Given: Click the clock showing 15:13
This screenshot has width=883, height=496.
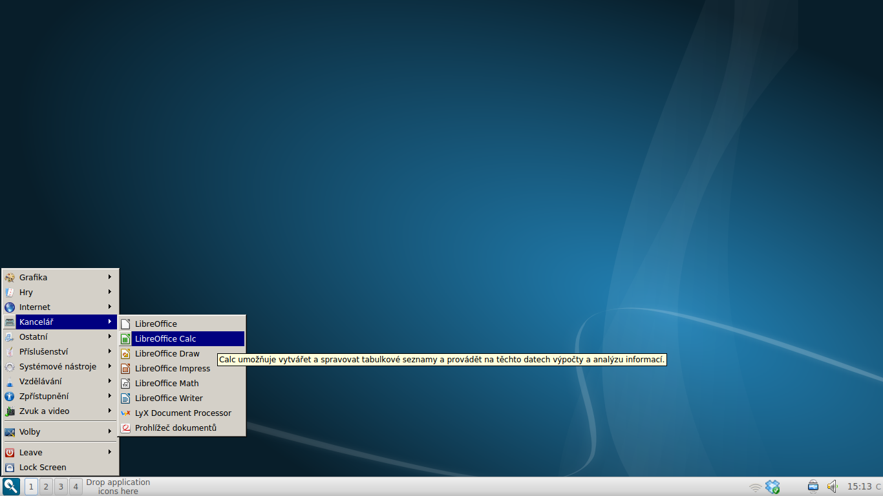Looking at the screenshot, I should 860,486.
